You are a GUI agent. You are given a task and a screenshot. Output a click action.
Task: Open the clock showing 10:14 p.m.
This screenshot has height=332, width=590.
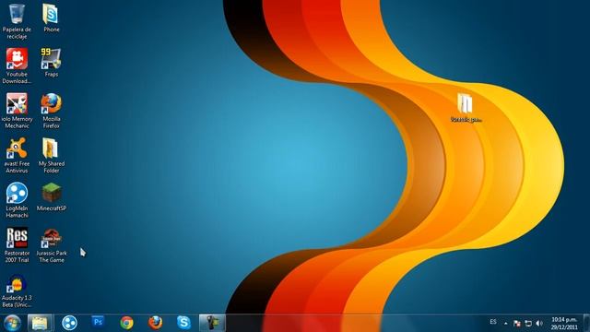click(x=564, y=324)
